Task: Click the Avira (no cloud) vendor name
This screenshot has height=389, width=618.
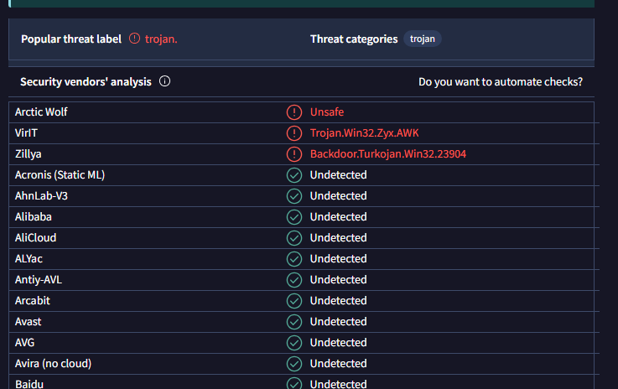Action: coord(53,363)
